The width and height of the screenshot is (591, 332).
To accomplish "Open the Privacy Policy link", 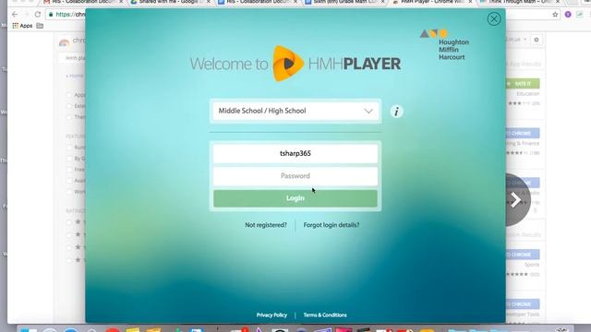I will 271,315.
